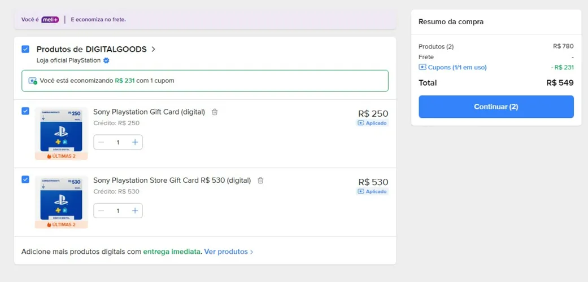The image size is (588, 282).
Task: Click quantity field of R$ 250 Gift Card
Action: coord(118,142)
